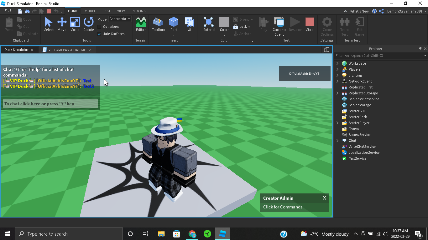Toggle Current: Client view
The image size is (428, 240).
click(279, 25)
